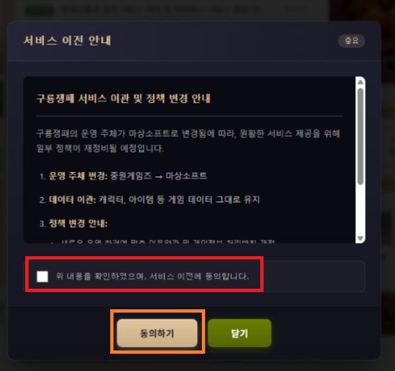
Task: Click the scrollbar up arrow
Action: coord(360,82)
